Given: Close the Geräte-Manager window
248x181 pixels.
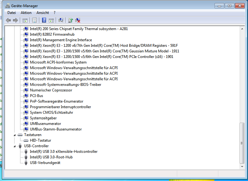Looking at the screenshot, I should tap(240, 6).
